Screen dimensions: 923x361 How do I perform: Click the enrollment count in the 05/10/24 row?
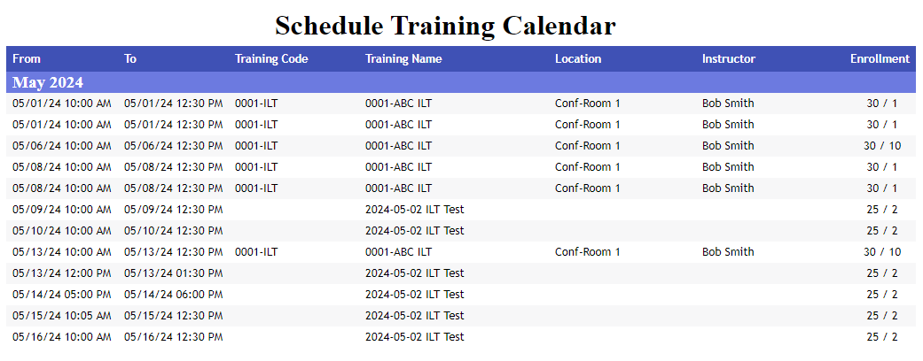(x=882, y=231)
